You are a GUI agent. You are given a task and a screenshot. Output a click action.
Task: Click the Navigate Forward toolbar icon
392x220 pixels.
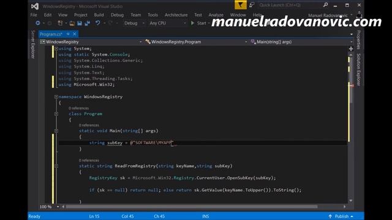click(50, 23)
